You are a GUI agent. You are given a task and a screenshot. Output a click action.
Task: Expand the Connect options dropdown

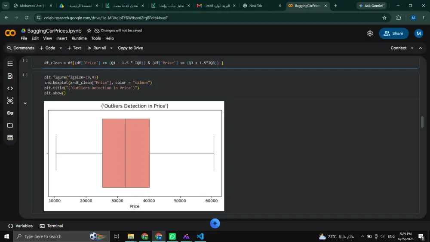tap(412, 48)
